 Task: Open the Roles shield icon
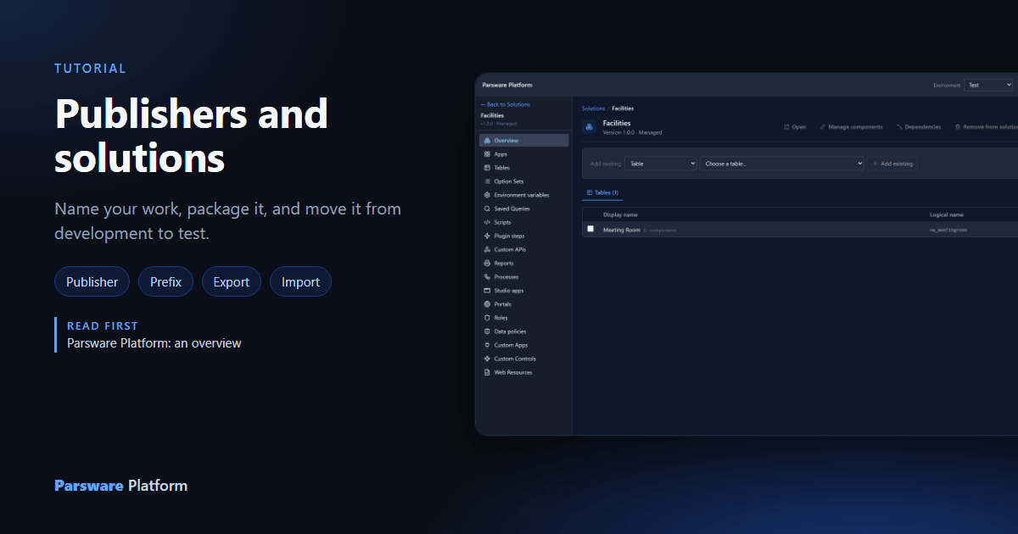(487, 318)
